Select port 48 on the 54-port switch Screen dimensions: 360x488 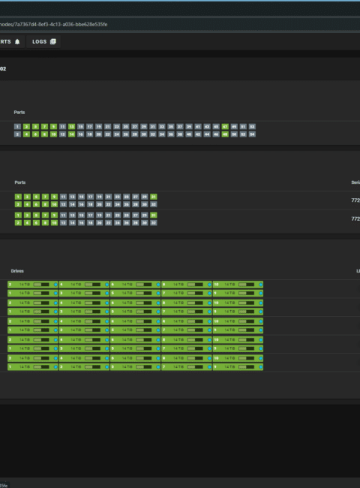point(225,134)
